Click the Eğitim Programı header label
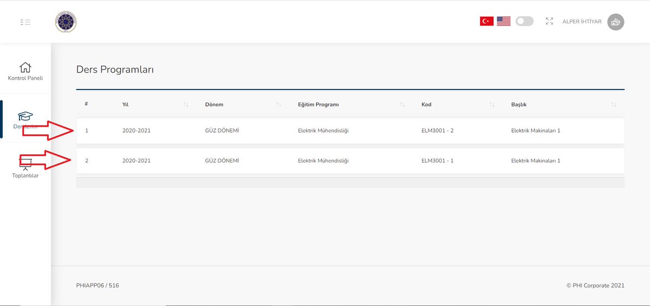This screenshot has height=306, width=650. (318, 105)
